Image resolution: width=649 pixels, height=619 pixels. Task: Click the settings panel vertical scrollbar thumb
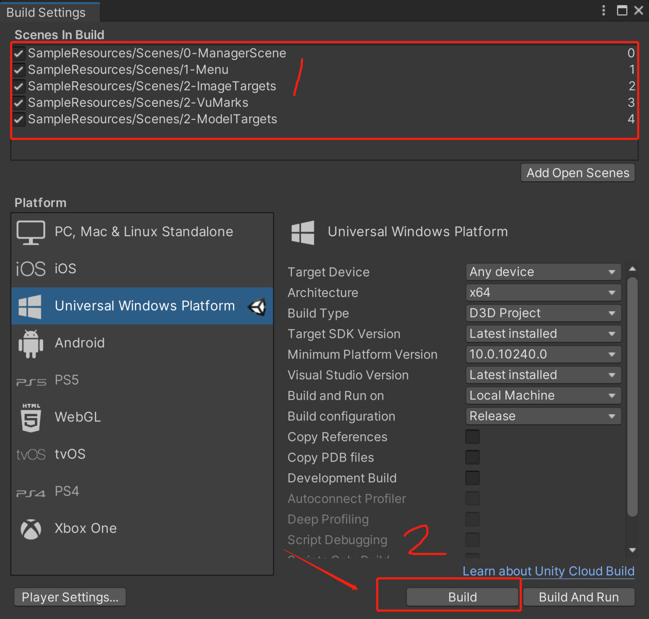click(633, 397)
